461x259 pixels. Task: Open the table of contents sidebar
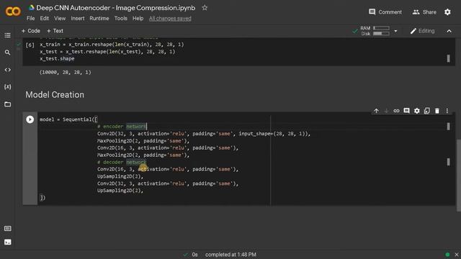pos(8,35)
